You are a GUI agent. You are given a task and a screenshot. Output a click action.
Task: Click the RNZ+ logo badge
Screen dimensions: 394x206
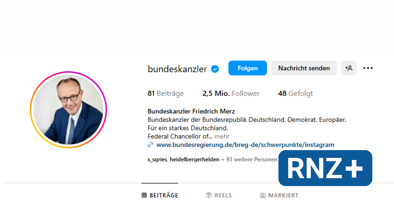click(x=325, y=168)
